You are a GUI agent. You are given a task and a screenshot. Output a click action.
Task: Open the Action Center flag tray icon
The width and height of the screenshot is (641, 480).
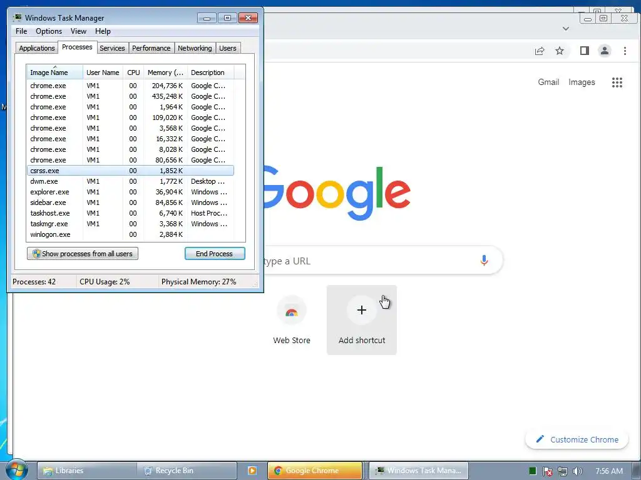coord(547,471)
